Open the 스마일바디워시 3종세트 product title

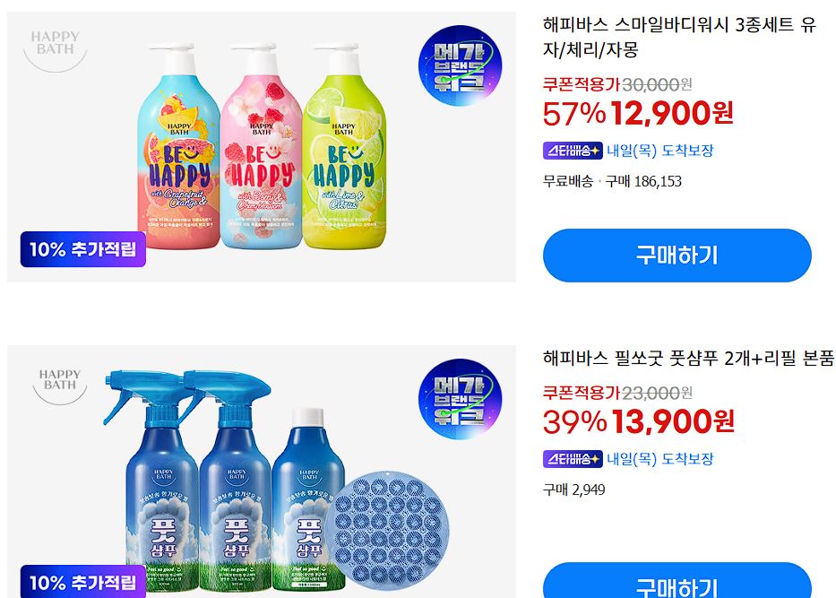tap(679, 37)
